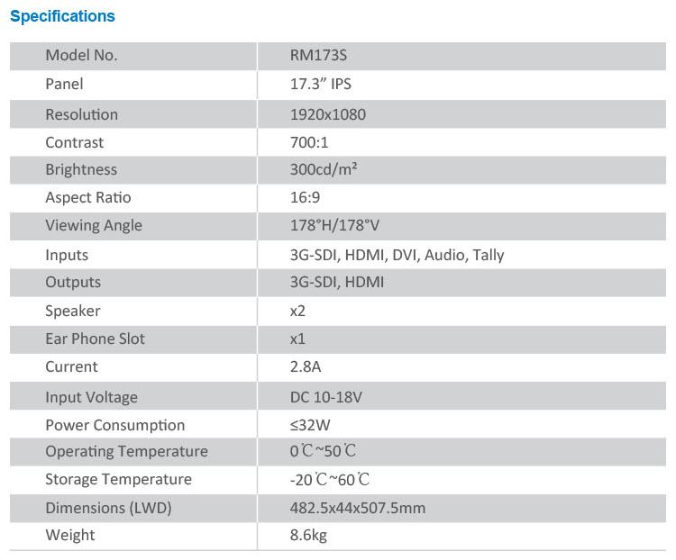Screen dimensions: 676x560
Task: Click the Specifications heading
Action: point(62,16)
